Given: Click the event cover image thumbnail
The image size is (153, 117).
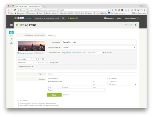Looking at the screenshot, I should 31,46.
